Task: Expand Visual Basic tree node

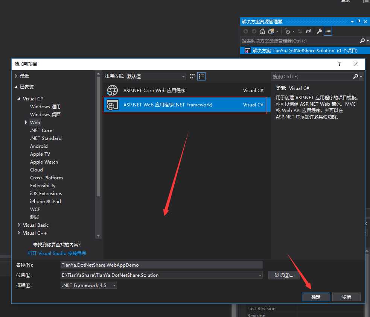Action: coord(19,225)
